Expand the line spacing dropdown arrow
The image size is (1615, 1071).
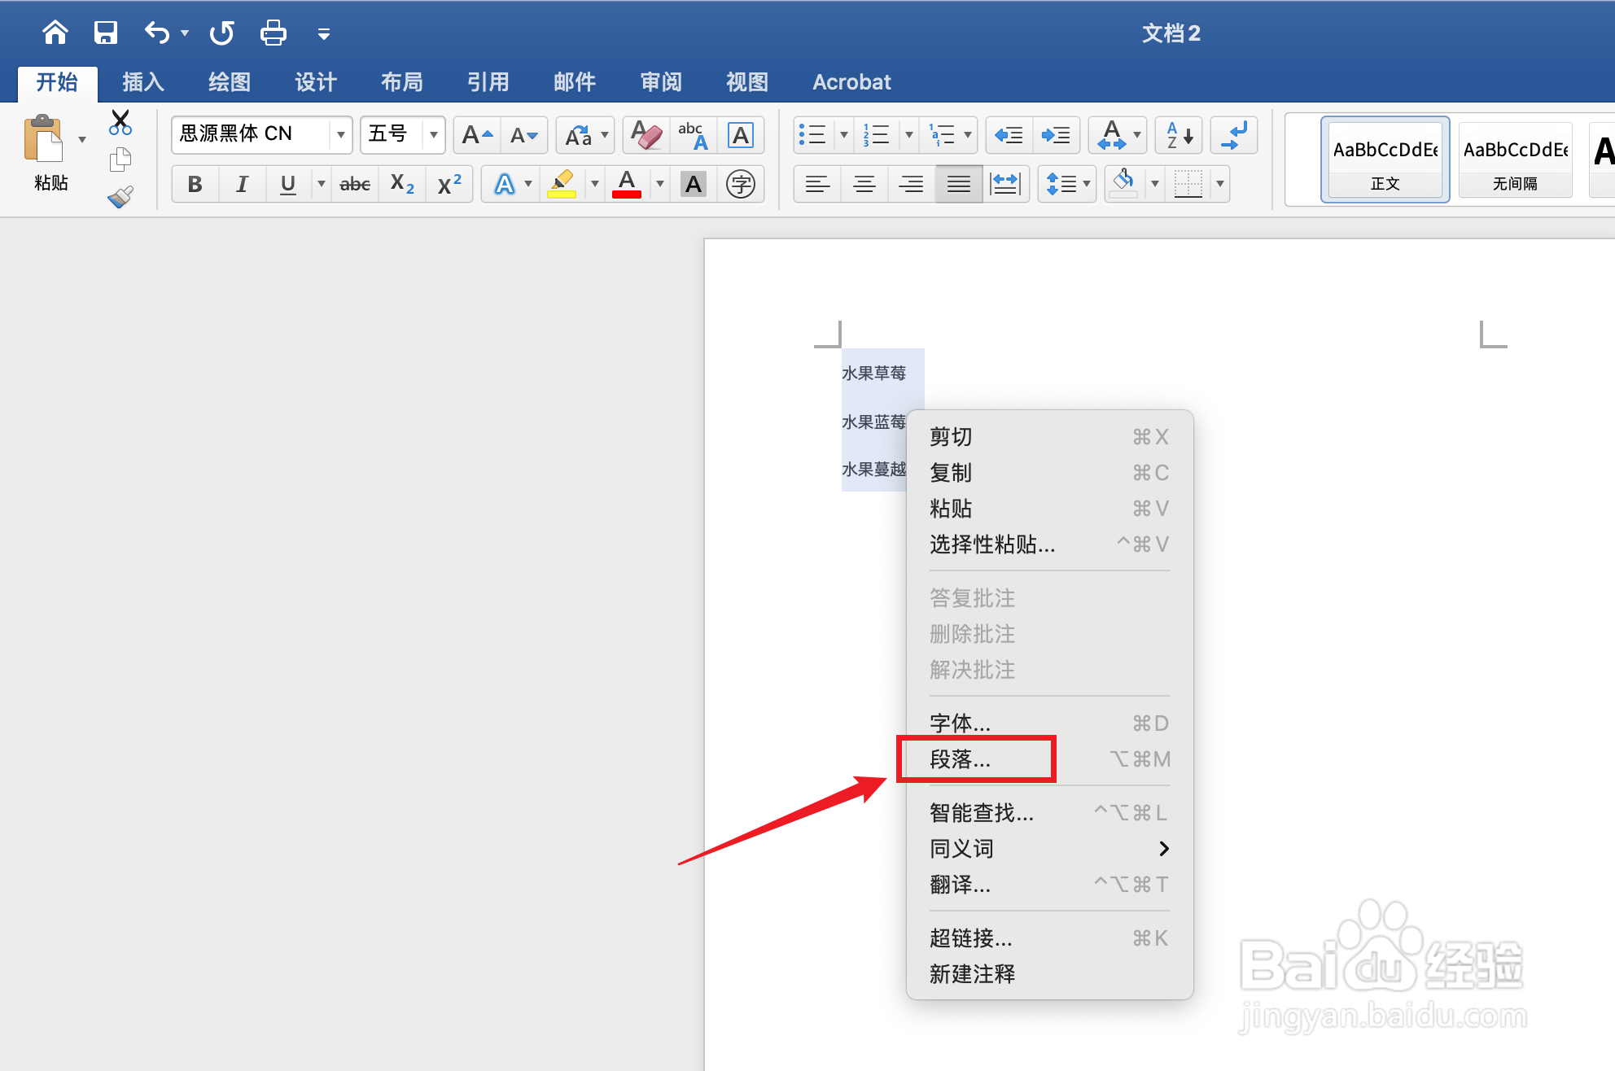[x=1087, y=185]
